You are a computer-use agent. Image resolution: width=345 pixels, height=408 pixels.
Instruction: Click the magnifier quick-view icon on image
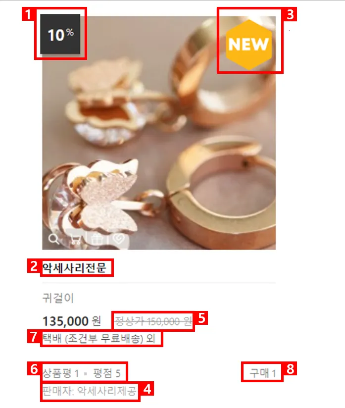click(x=53, y=239)
